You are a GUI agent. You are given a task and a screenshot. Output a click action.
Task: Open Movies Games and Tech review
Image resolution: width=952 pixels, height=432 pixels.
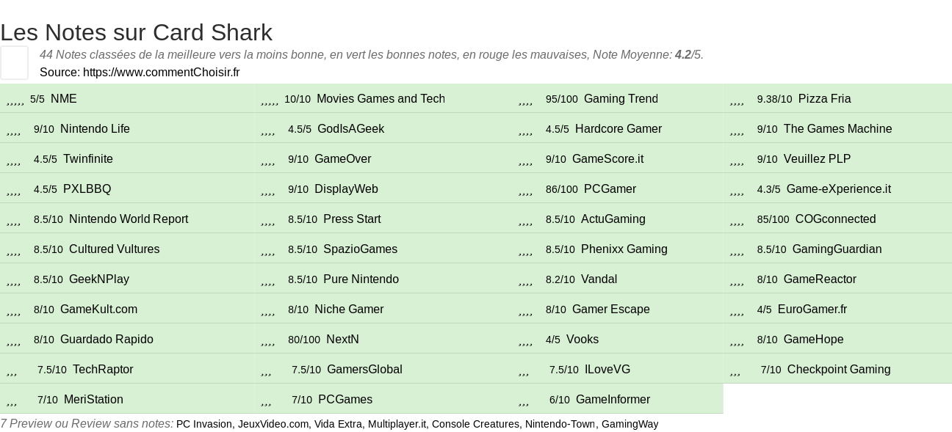pos(383,98)
